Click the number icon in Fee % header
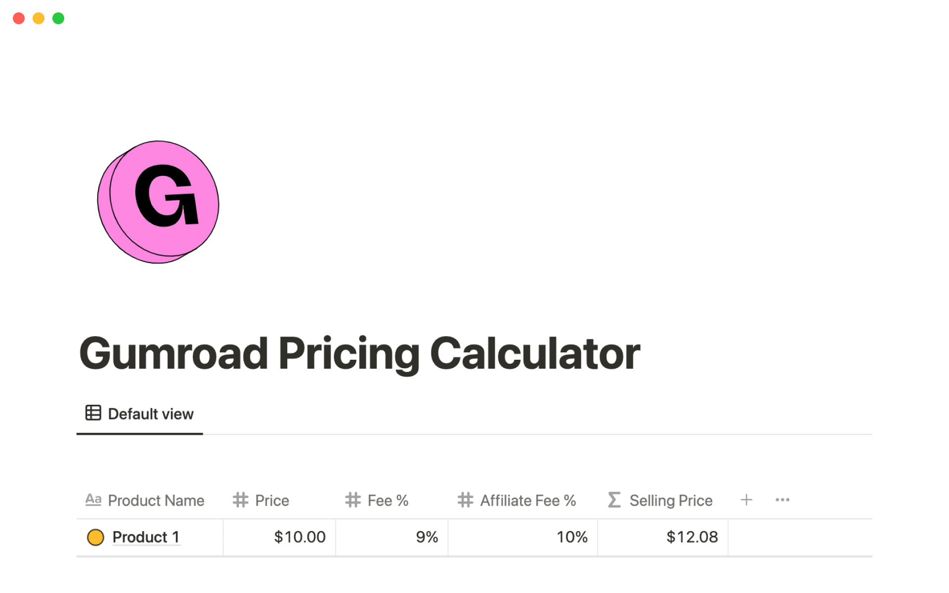Image resolution: width=949 pixels, height=593 pixels. [x=353, y=500]
